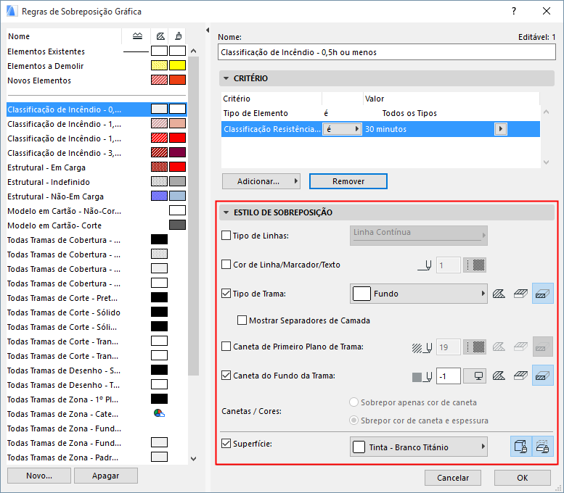
Task: Click the Apagar button
Action: (x=106, y=476)
